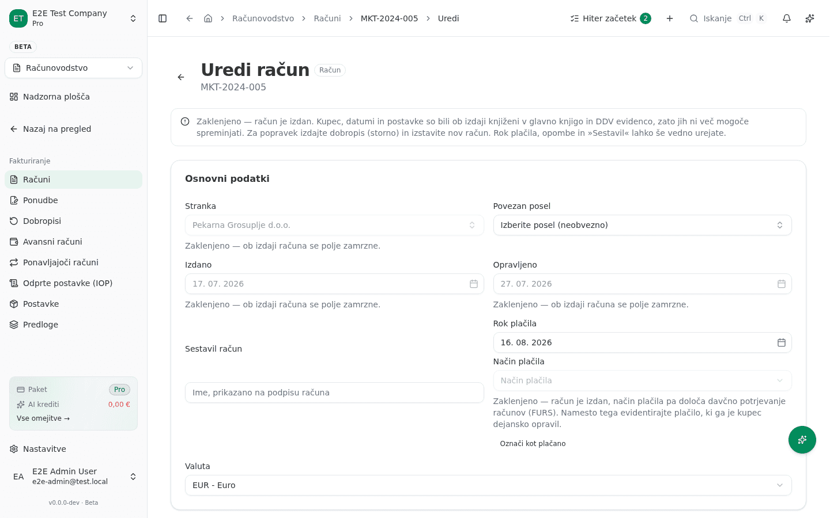Expand the Povezan posel dropdown
The height and width of the screenshot is (518, 830).
pos(642,225)
